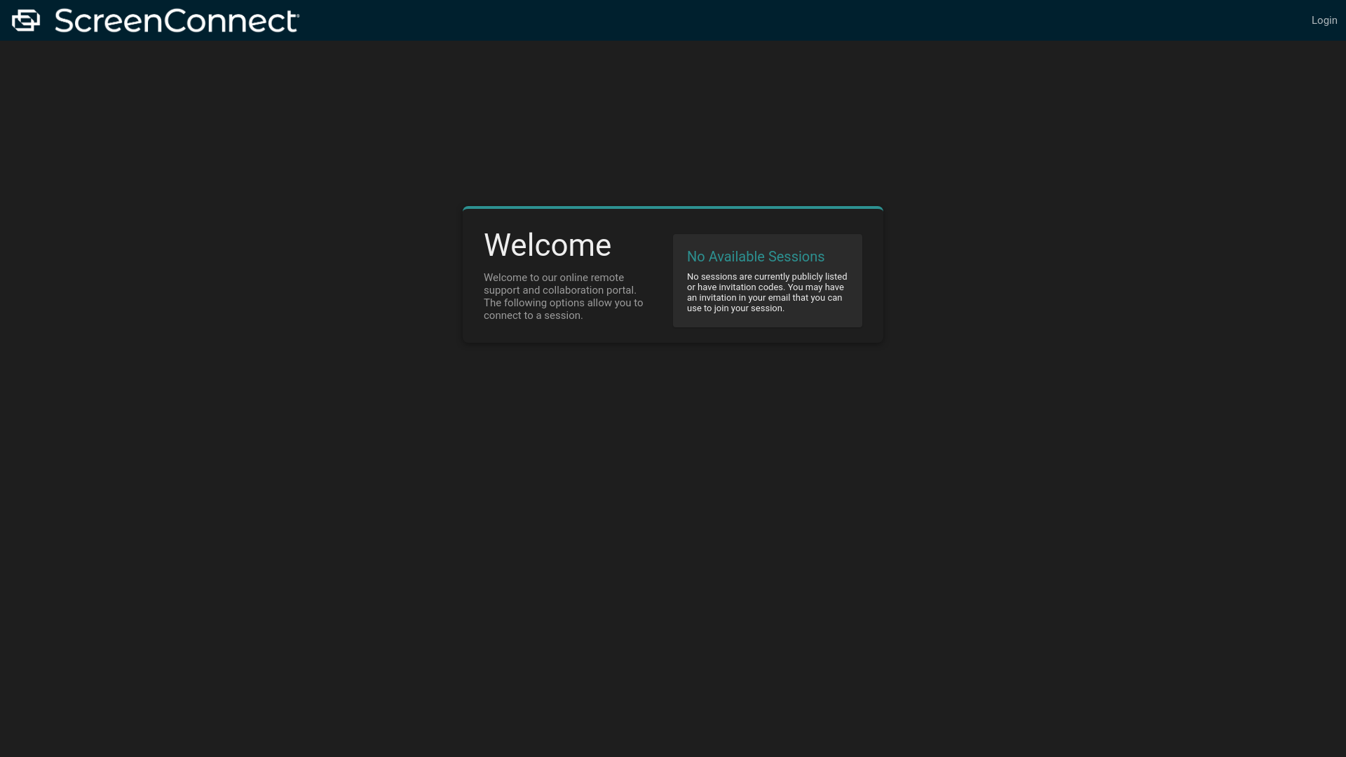
Task: Click the welcome portal description paragraph
Action: pyautogui.click(x=563, y=296)
